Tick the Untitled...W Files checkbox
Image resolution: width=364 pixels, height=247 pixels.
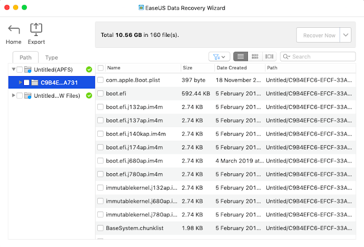coord(20,95)
